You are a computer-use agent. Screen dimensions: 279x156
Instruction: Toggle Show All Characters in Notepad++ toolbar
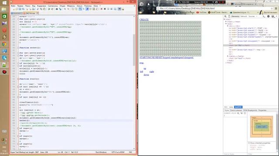coord(84,9)
